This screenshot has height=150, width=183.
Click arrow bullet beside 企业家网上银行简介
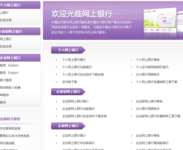(x=57, y=101)
